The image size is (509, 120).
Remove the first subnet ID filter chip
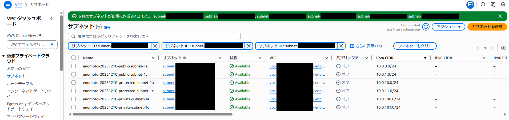[155, 46]
